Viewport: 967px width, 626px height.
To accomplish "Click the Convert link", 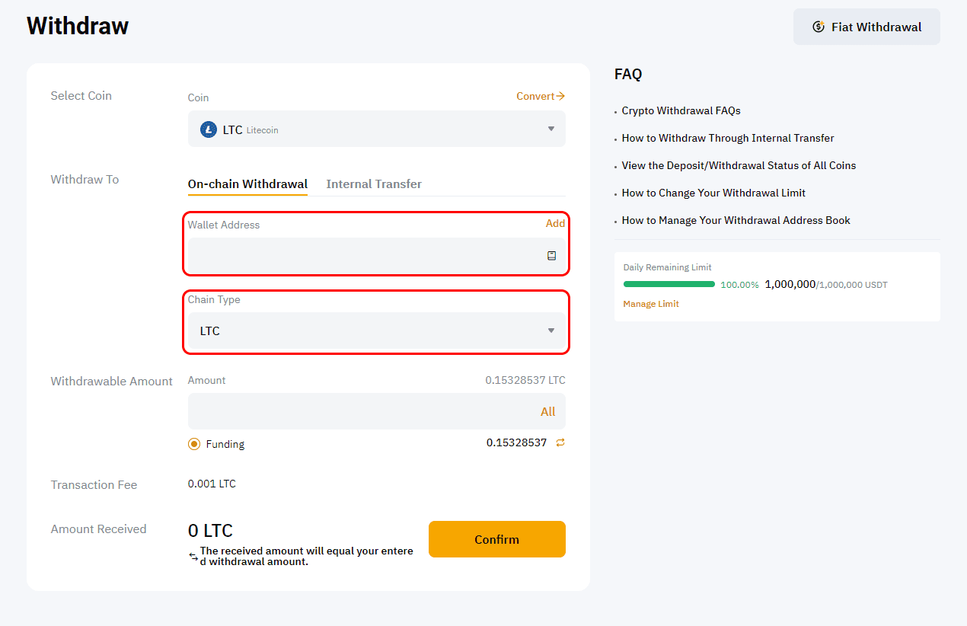I will [x=541, y=96].
